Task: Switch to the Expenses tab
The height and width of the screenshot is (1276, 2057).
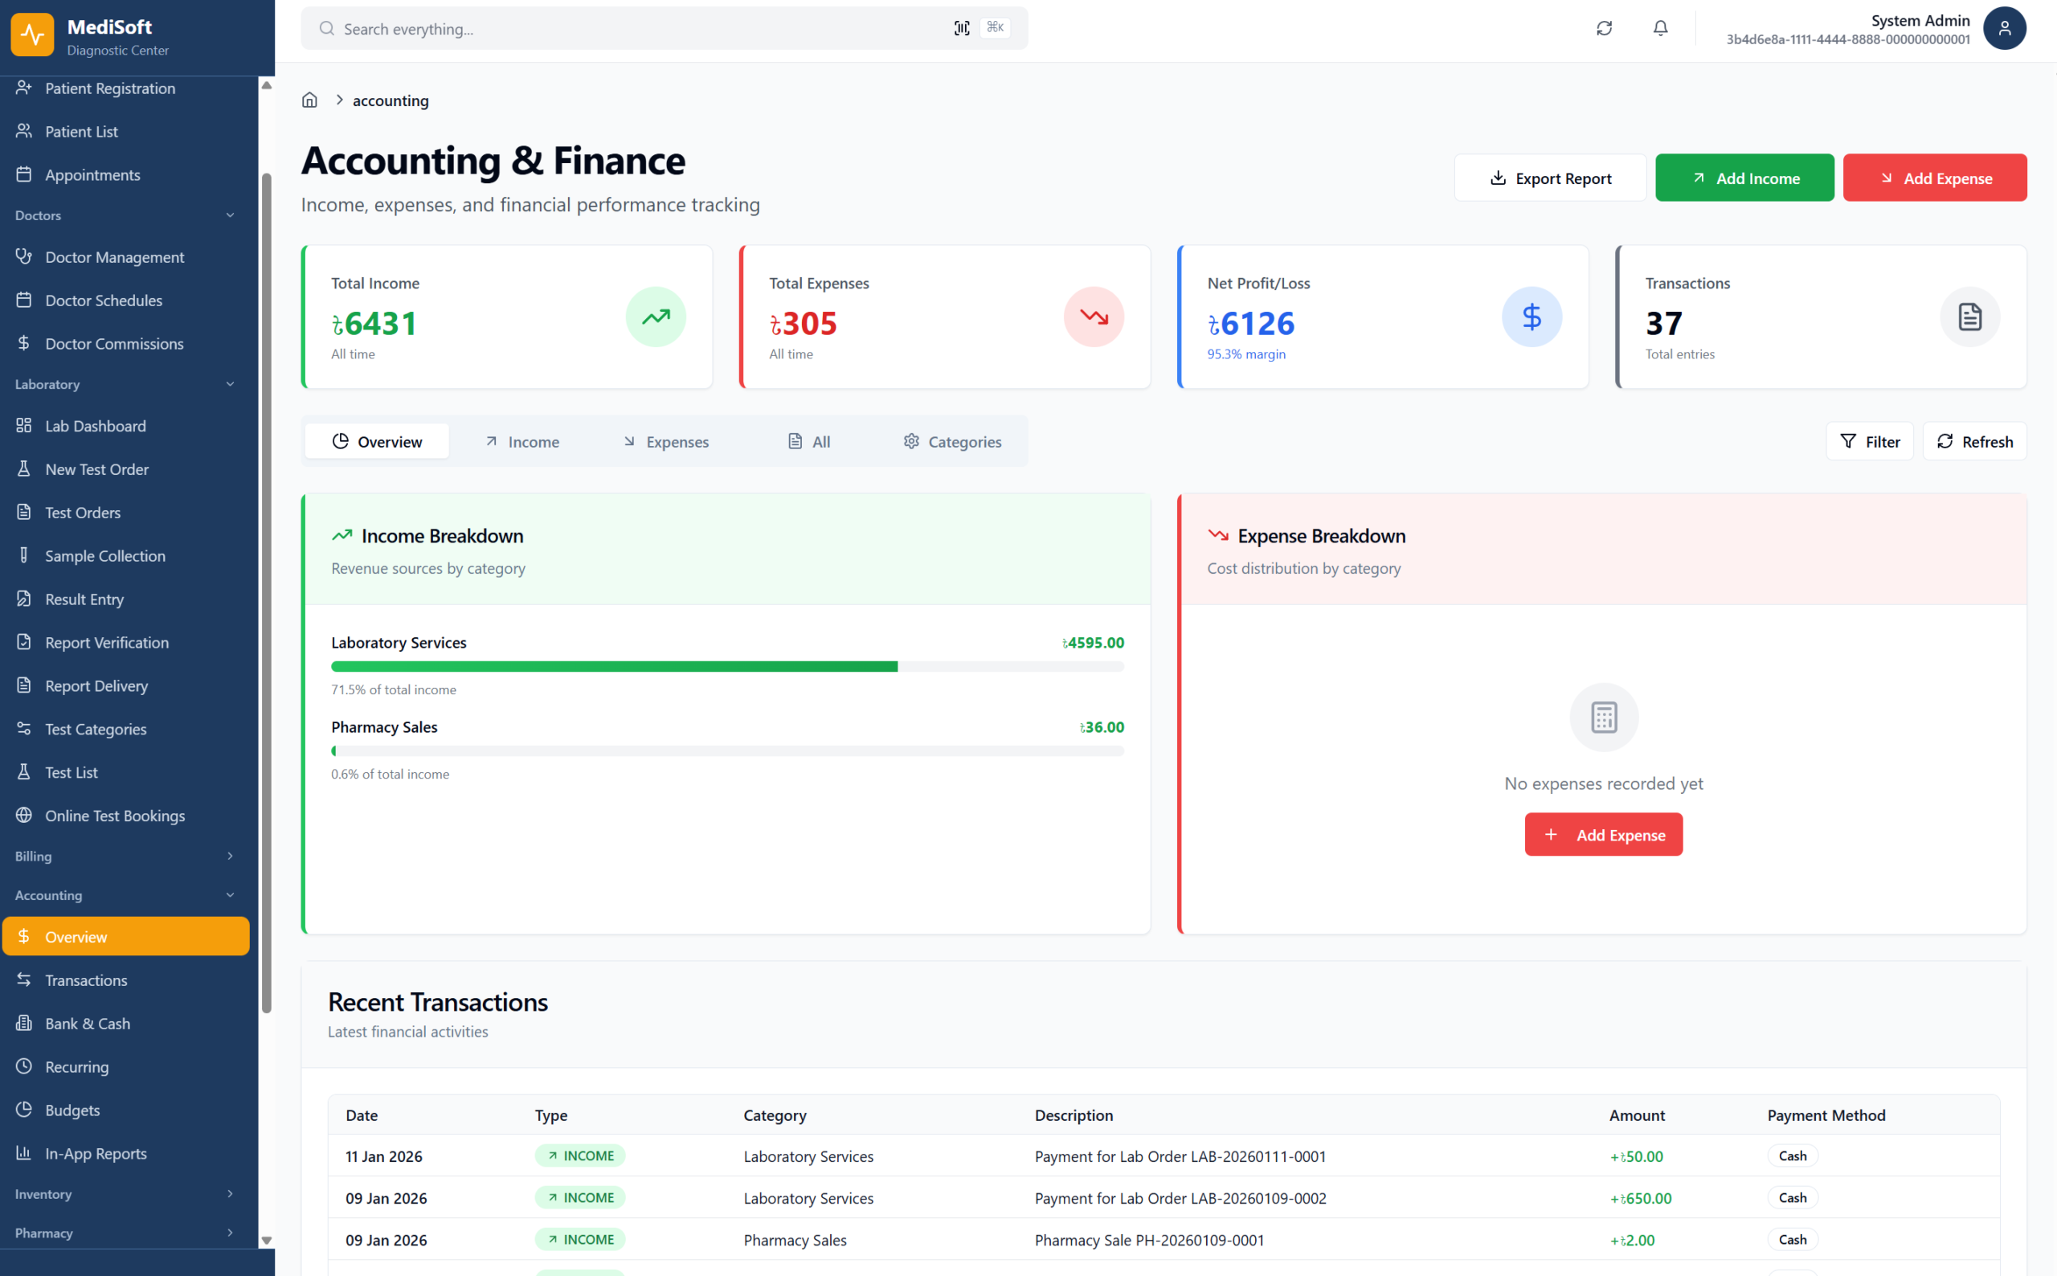Action: pyautogui.click(x=665, y=442)
